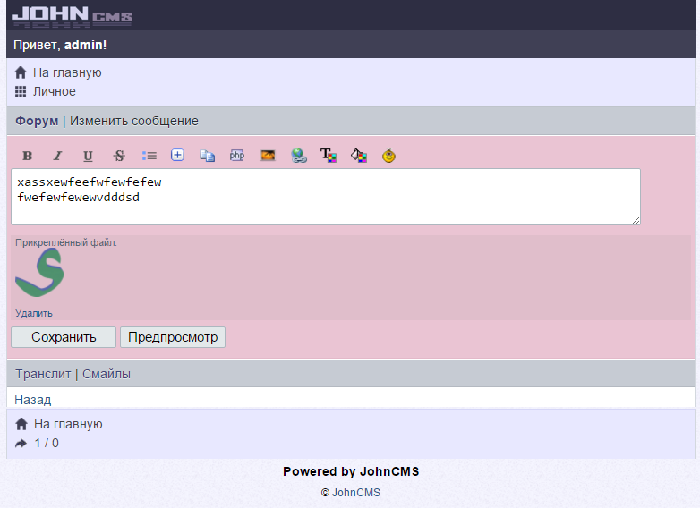Open the Транслит link
This screenshot has width=700, height=508.
pyautogui.click(x=43, y=374)
